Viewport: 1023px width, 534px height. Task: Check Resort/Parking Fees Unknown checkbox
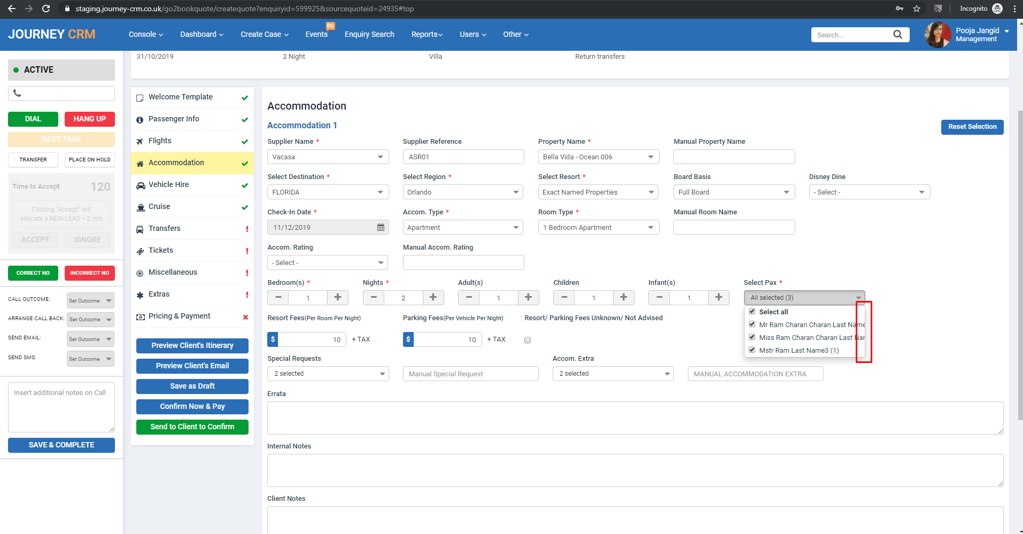coord(528,340)
